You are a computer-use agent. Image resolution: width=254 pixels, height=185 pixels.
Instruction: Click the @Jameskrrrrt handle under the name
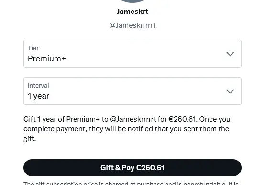pyautogui.click(x=133, y=25)
